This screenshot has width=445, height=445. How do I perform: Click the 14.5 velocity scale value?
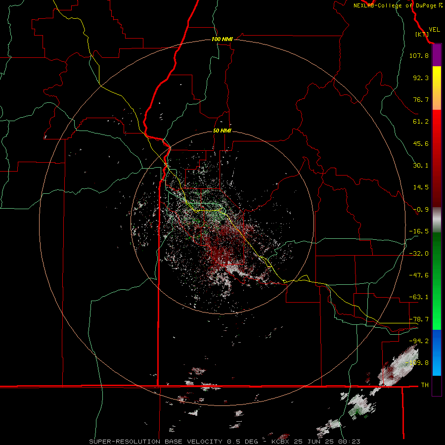(x=421, y=187)
